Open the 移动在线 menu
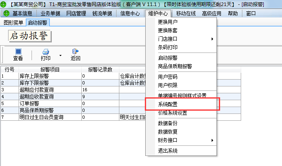This screenshot has width=282, height=166. coord(186,13)
